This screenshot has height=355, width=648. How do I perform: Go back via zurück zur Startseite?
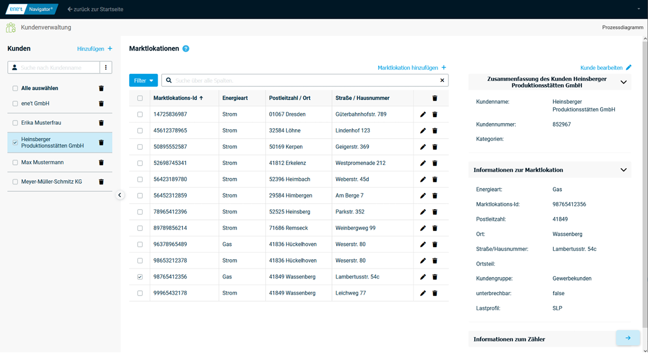click(x=95, y=9)
